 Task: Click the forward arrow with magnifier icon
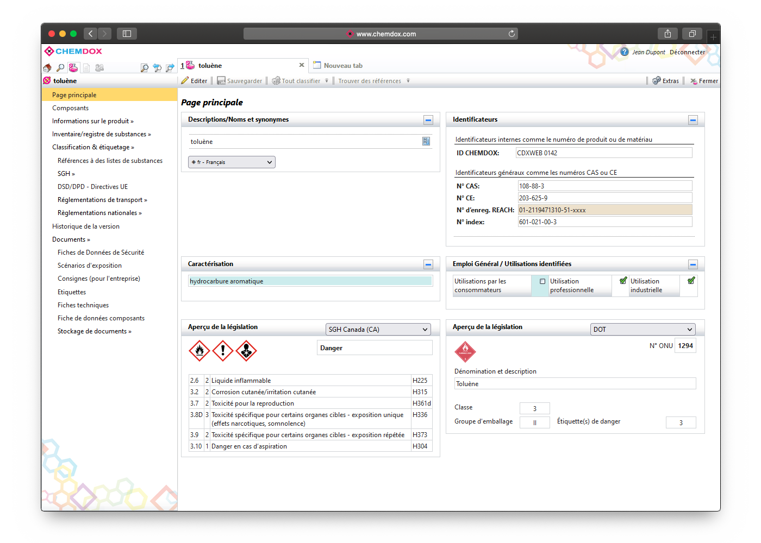click(x=170, y=68)
